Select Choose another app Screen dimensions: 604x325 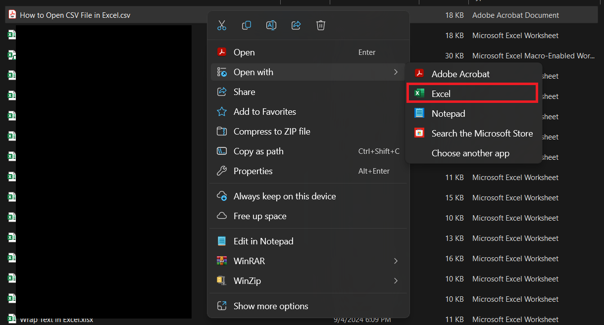pyautogui.click(x=470, y=153)
